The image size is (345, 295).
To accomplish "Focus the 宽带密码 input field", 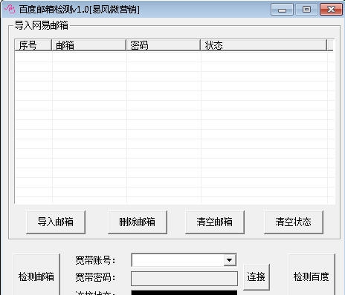I will point(184,279).
